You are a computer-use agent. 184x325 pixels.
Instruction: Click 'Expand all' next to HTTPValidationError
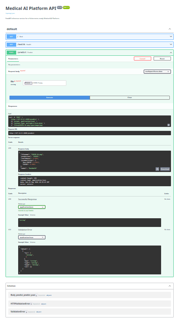pyautogui.click(x=36, y=304)
